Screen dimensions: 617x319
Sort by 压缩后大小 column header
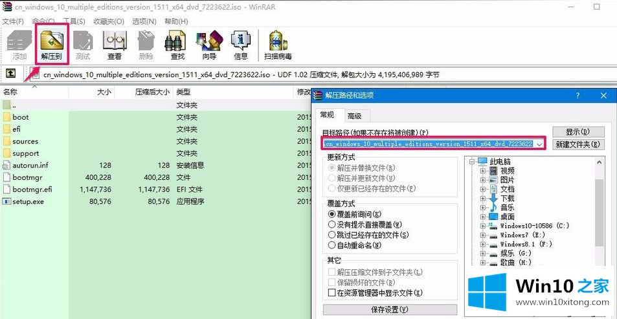(x=144, y=92)
